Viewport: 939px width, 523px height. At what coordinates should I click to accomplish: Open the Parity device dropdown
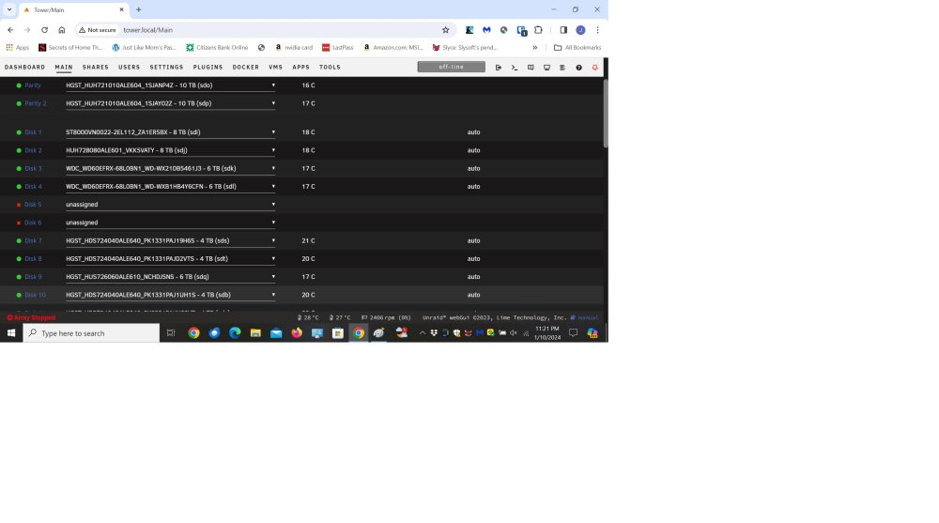click(171, 85)
